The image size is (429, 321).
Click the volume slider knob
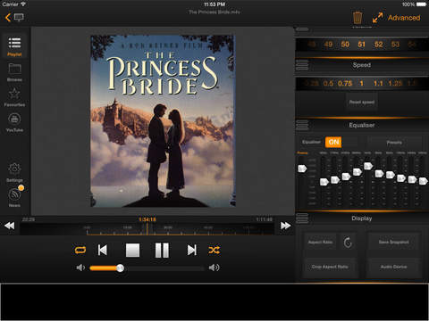click(120, 268)
